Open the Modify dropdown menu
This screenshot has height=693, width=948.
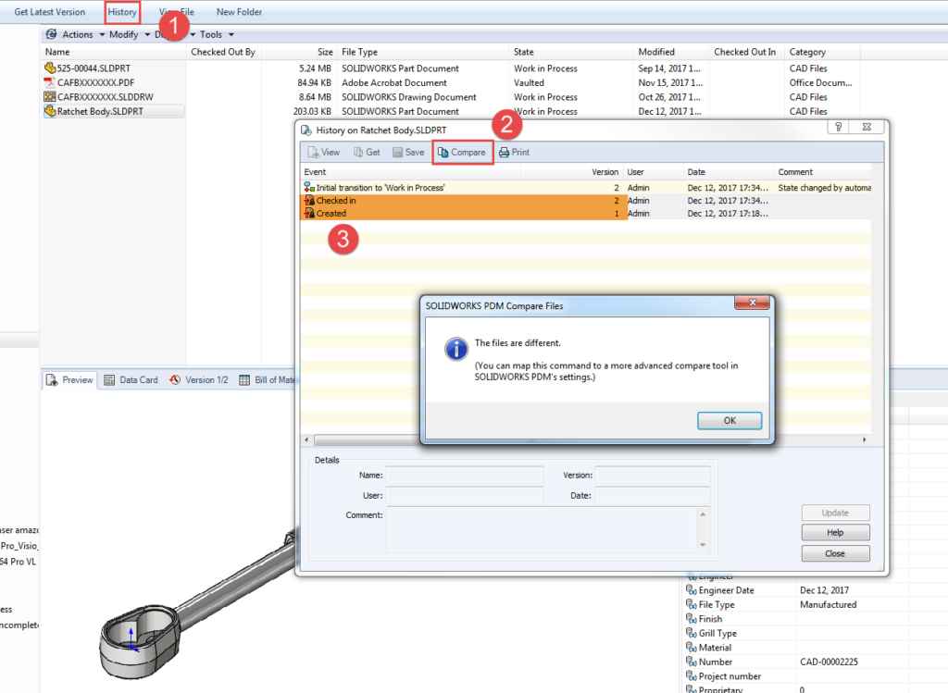(125, 34)
